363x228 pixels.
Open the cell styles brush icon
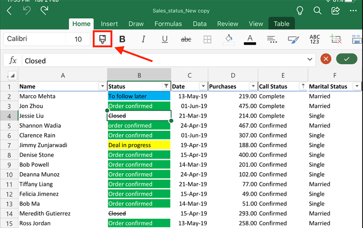coord(293,39)
